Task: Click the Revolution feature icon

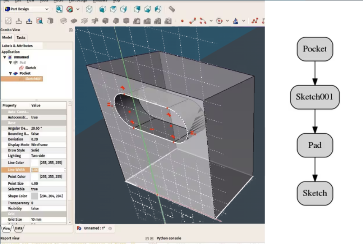Action: click(84, 21)
